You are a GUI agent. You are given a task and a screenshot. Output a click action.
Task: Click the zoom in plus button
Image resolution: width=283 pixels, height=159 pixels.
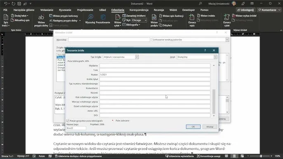(x=271, y=156)
